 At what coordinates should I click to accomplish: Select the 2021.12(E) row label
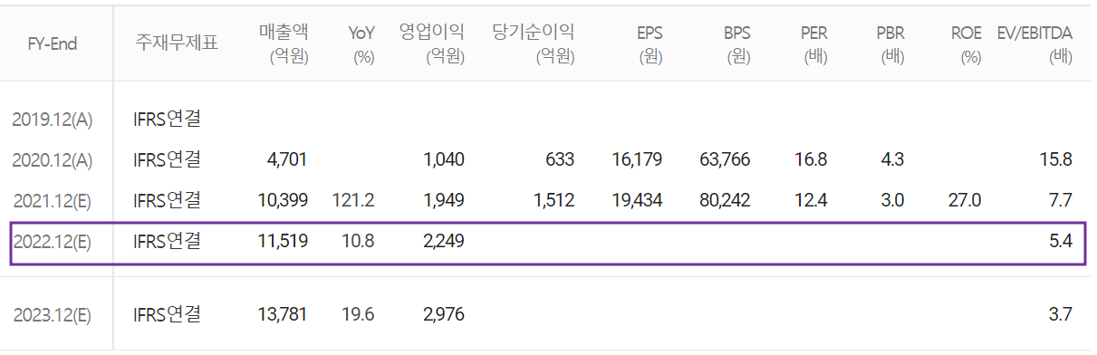point(52,200)
